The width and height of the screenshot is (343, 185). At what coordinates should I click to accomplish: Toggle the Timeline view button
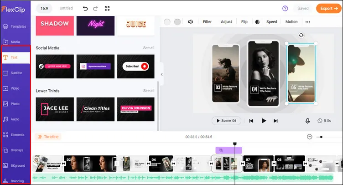48,137
